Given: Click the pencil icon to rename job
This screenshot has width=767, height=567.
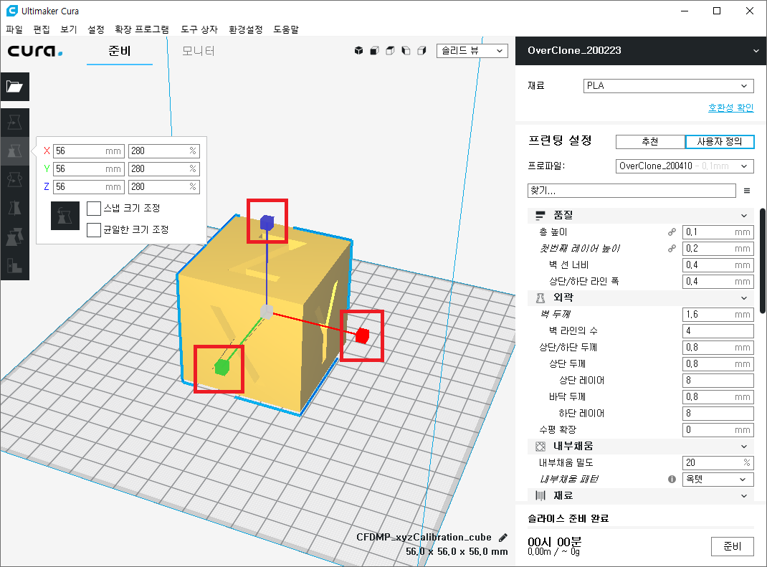Looking at the screenshot, I should (x=503, y=538).
